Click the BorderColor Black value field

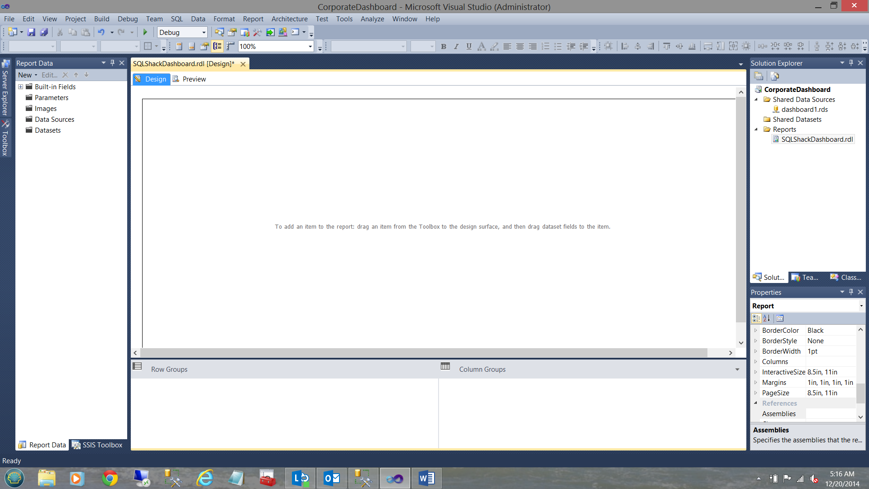[x=831, y=331]
